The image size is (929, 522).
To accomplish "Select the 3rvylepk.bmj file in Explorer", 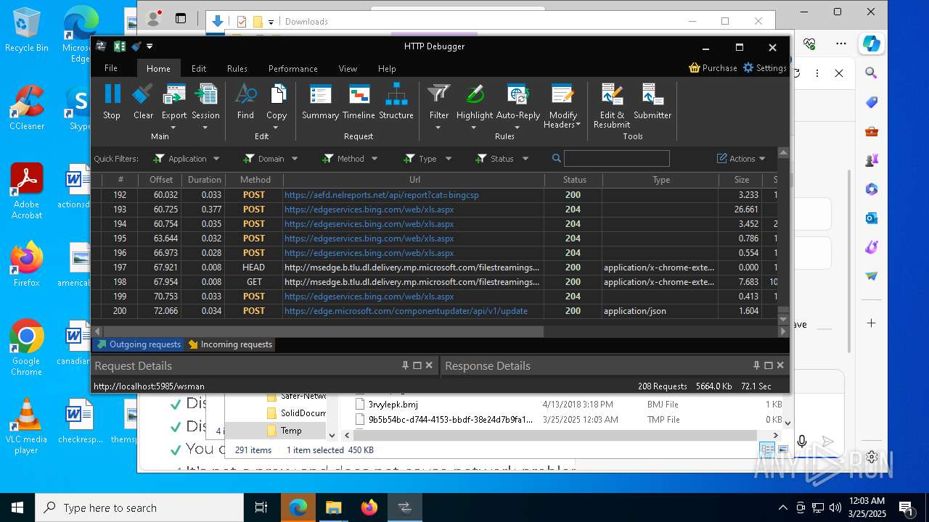I will (x=393, y=405).
